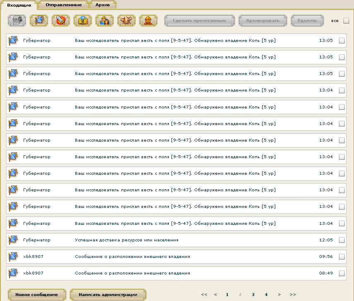This screenshot has width=354, height=301.
Task: Check the 'все' select-all checkbox
Action: coord(346,21)
